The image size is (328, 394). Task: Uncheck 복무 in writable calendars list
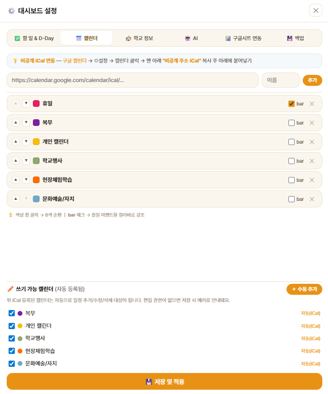[11, 313]
